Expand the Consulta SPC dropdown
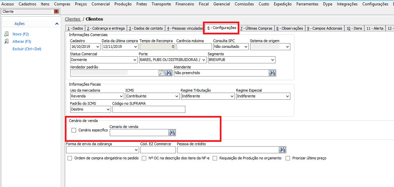Viewport: 394px width, 187px height. pyautogui.click(x=246, y=46)
